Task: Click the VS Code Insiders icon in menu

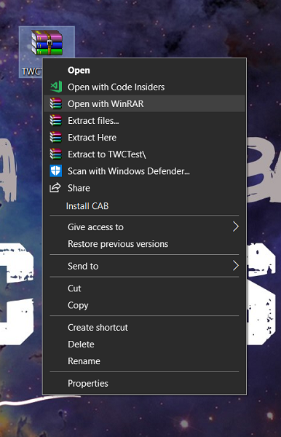Action: coord(56,87)
